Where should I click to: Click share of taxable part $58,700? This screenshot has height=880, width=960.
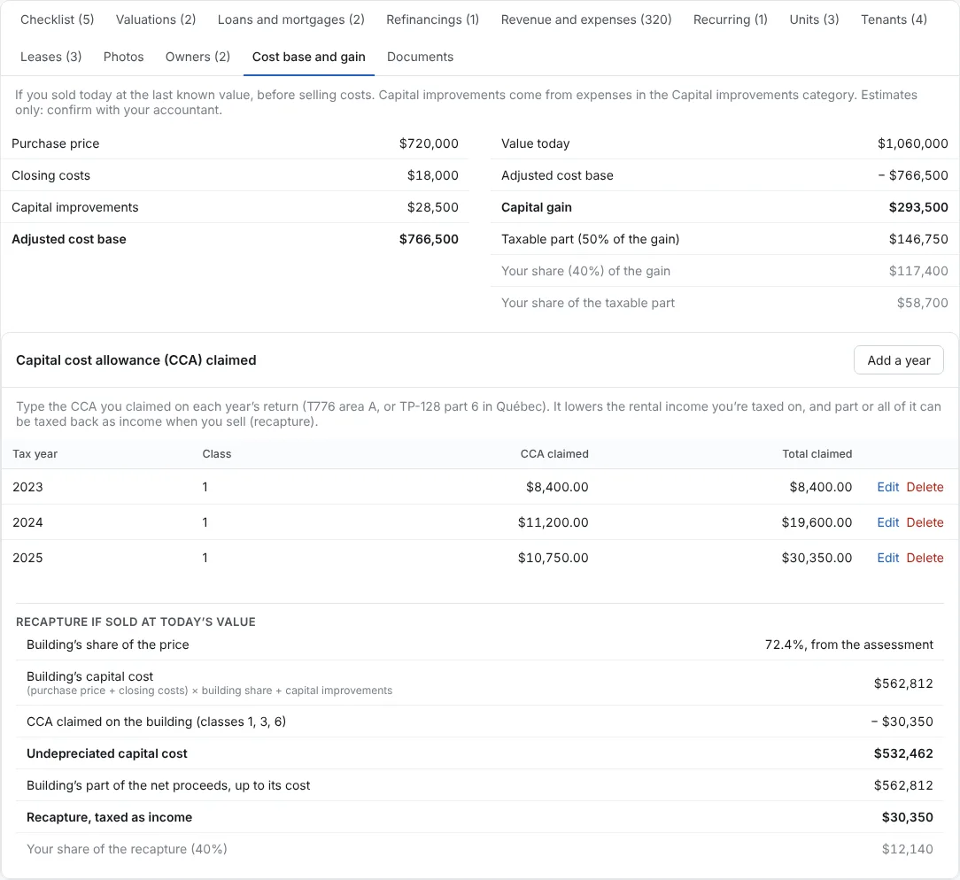[922, 303]
